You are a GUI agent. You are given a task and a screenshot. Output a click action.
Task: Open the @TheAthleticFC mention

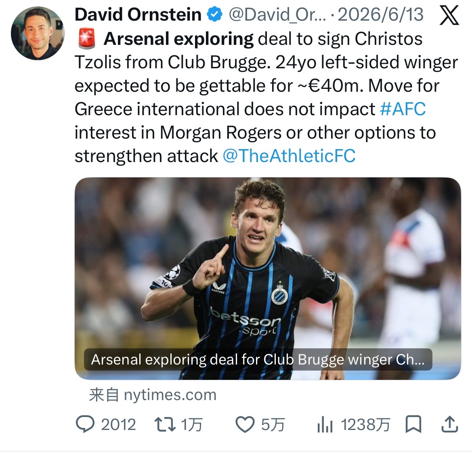289,156
